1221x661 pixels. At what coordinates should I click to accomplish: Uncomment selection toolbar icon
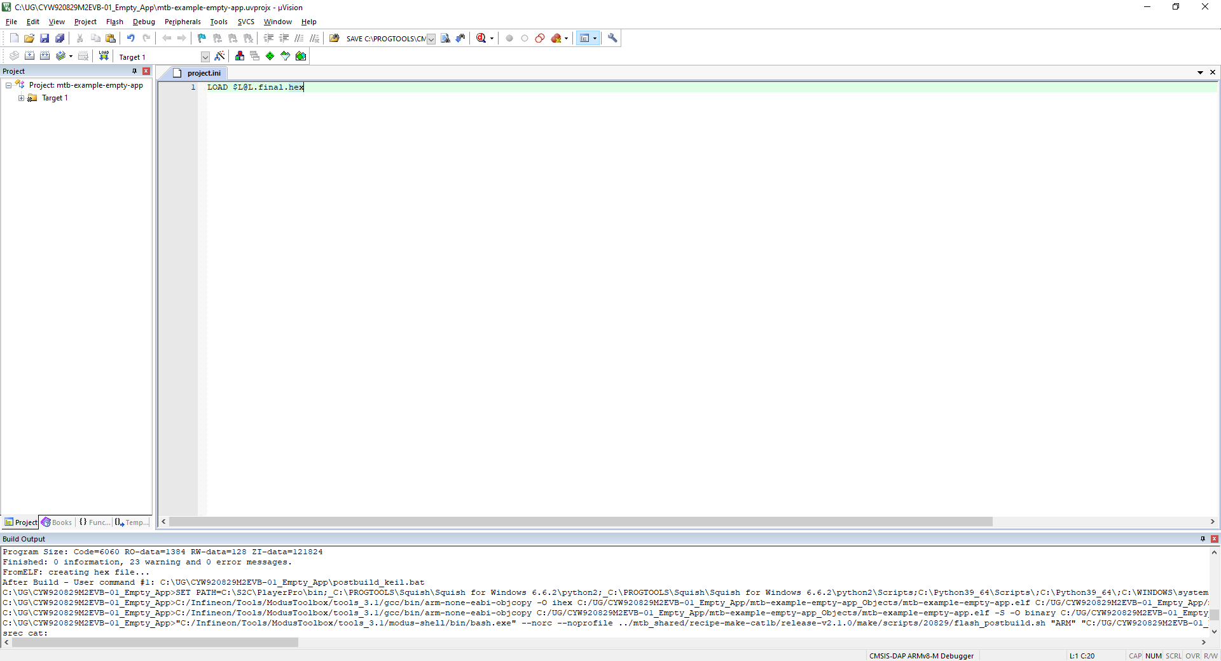tap(315, 38)
